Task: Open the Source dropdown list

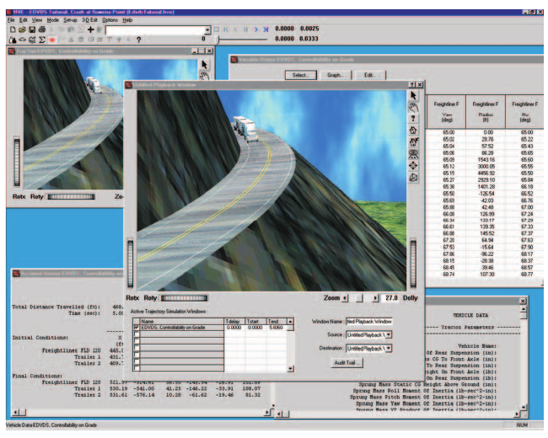Action: coord(389,334)
